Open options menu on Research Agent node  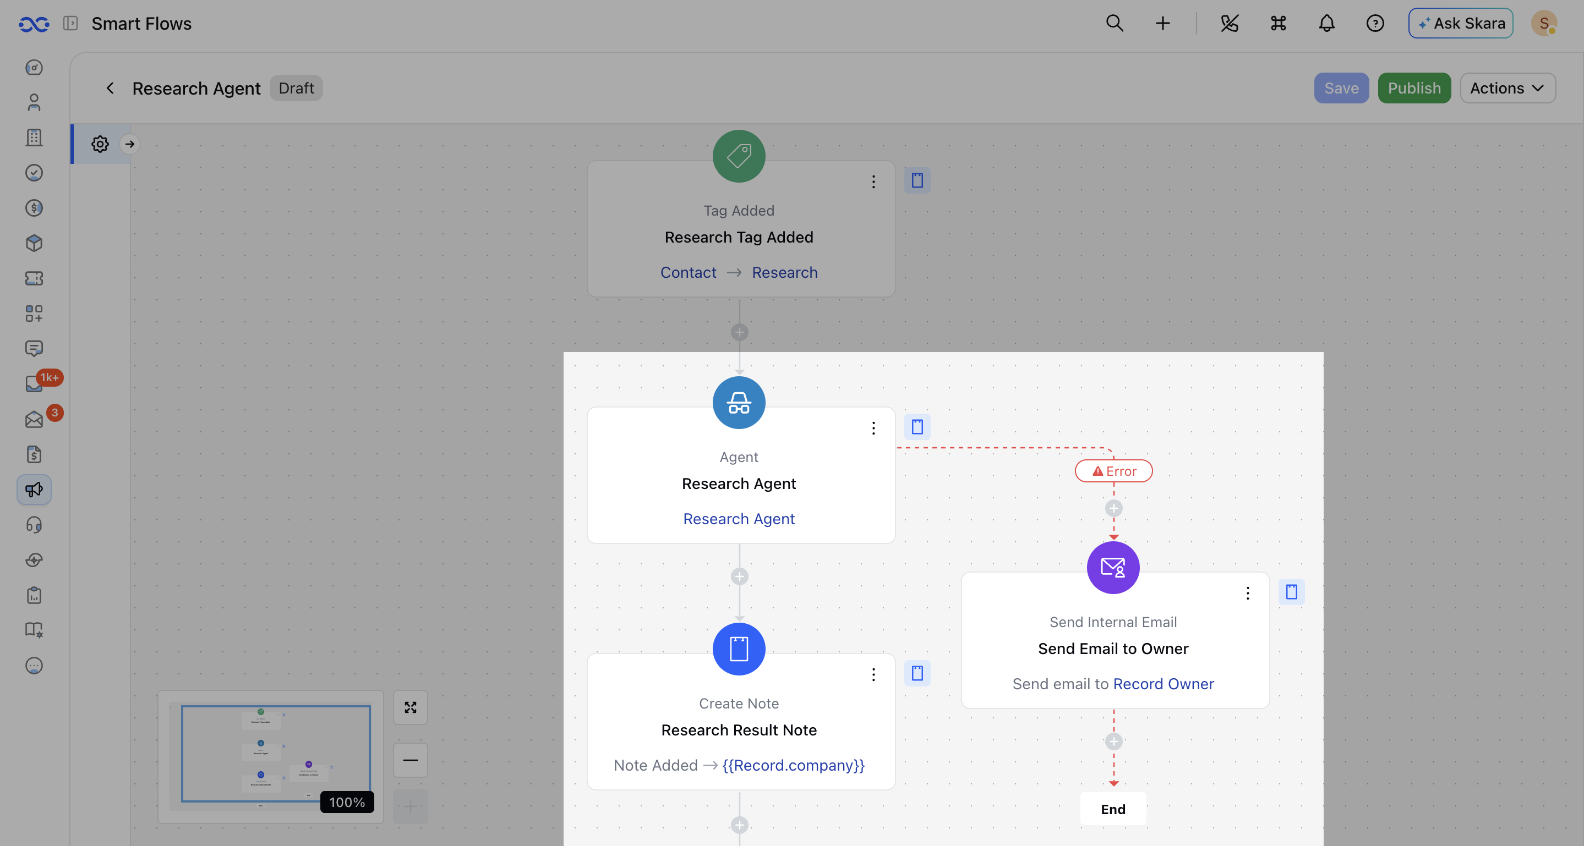pos(873,428)
